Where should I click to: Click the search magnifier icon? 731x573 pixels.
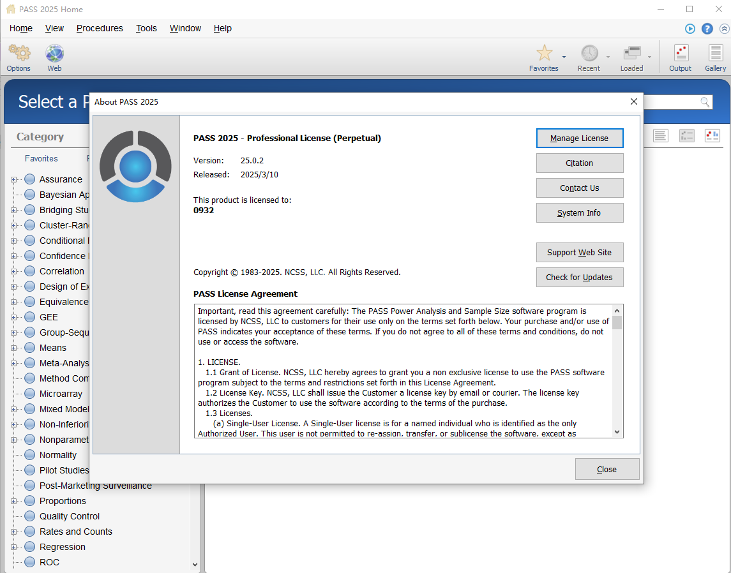point(705,101)
